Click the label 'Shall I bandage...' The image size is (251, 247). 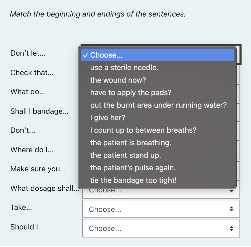point(39,111)
